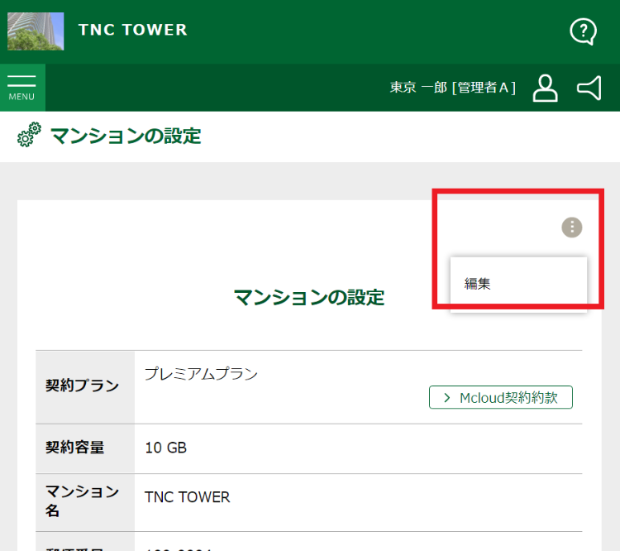Click the user profile silhouette icon
Viewport: 620px width, 551px height.
(545, 88)
